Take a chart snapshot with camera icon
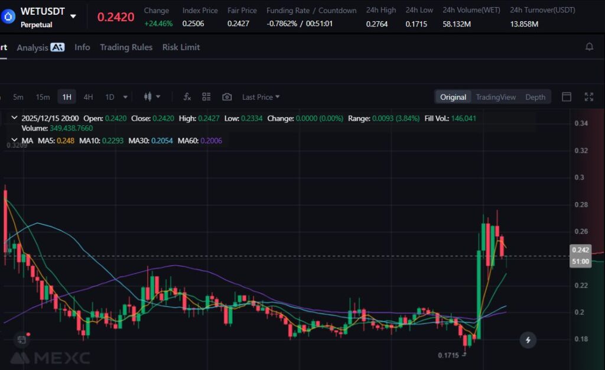The width and height of the screenshot is (605, 370). tap(227, 97)
